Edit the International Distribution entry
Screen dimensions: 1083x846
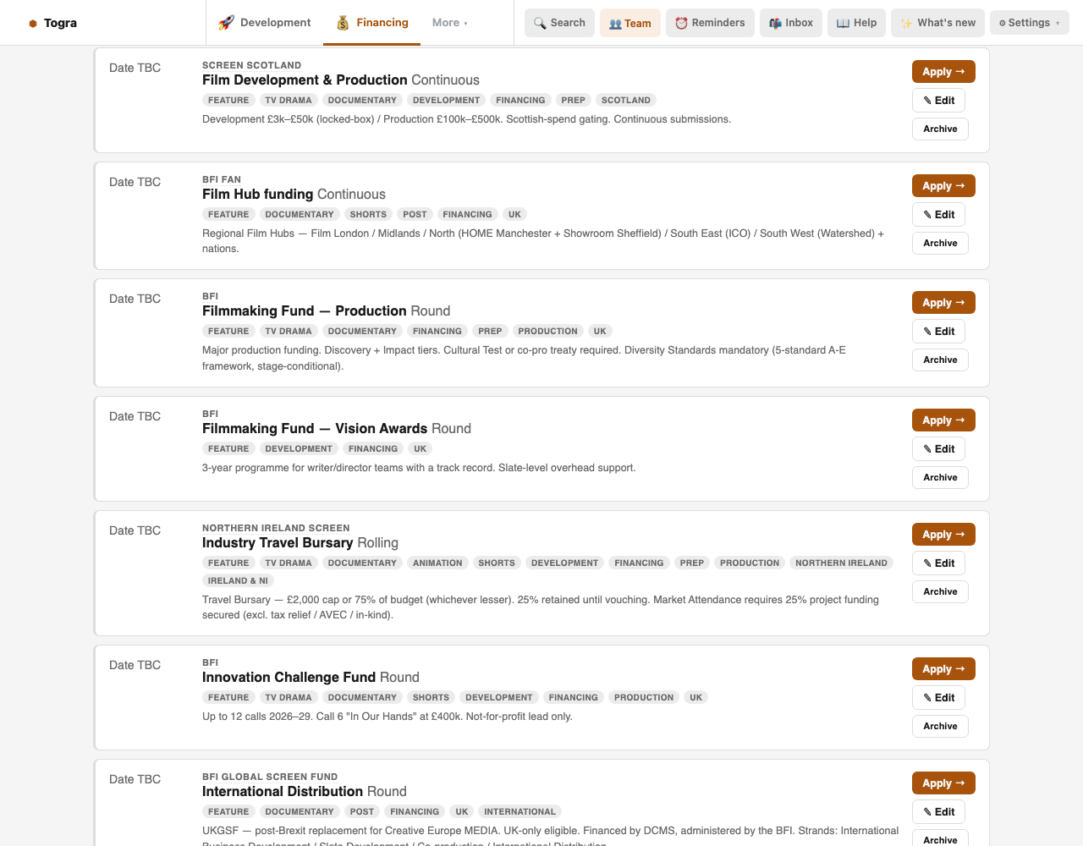click(x=939, y=812)
